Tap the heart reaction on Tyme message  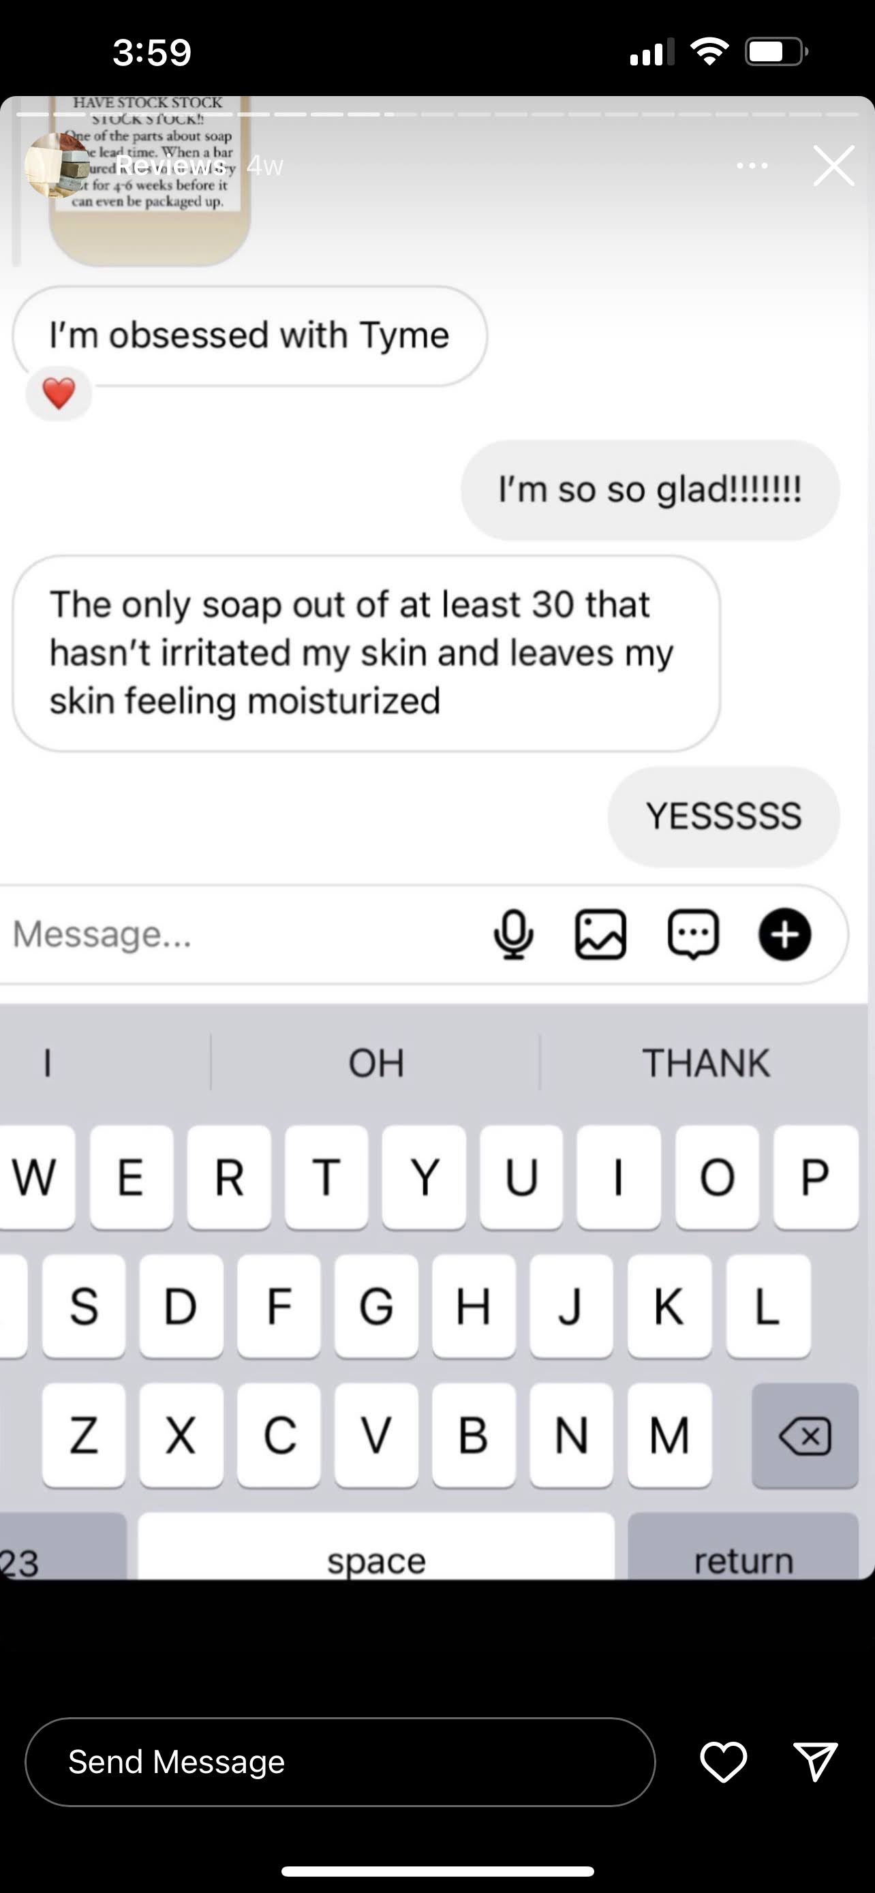coord(59,393)
